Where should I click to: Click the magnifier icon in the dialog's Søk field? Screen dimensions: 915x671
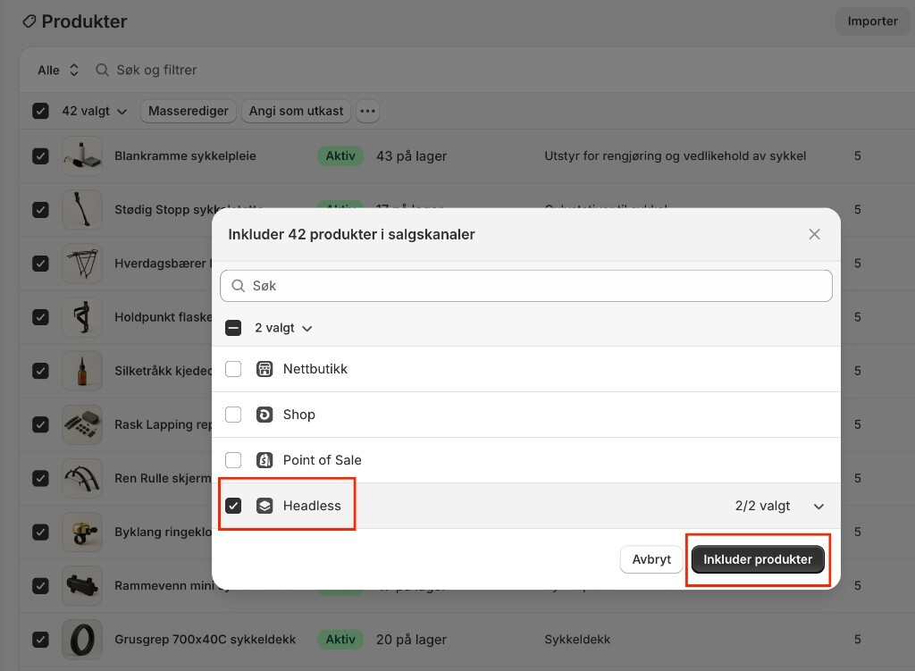coord(238,286)
